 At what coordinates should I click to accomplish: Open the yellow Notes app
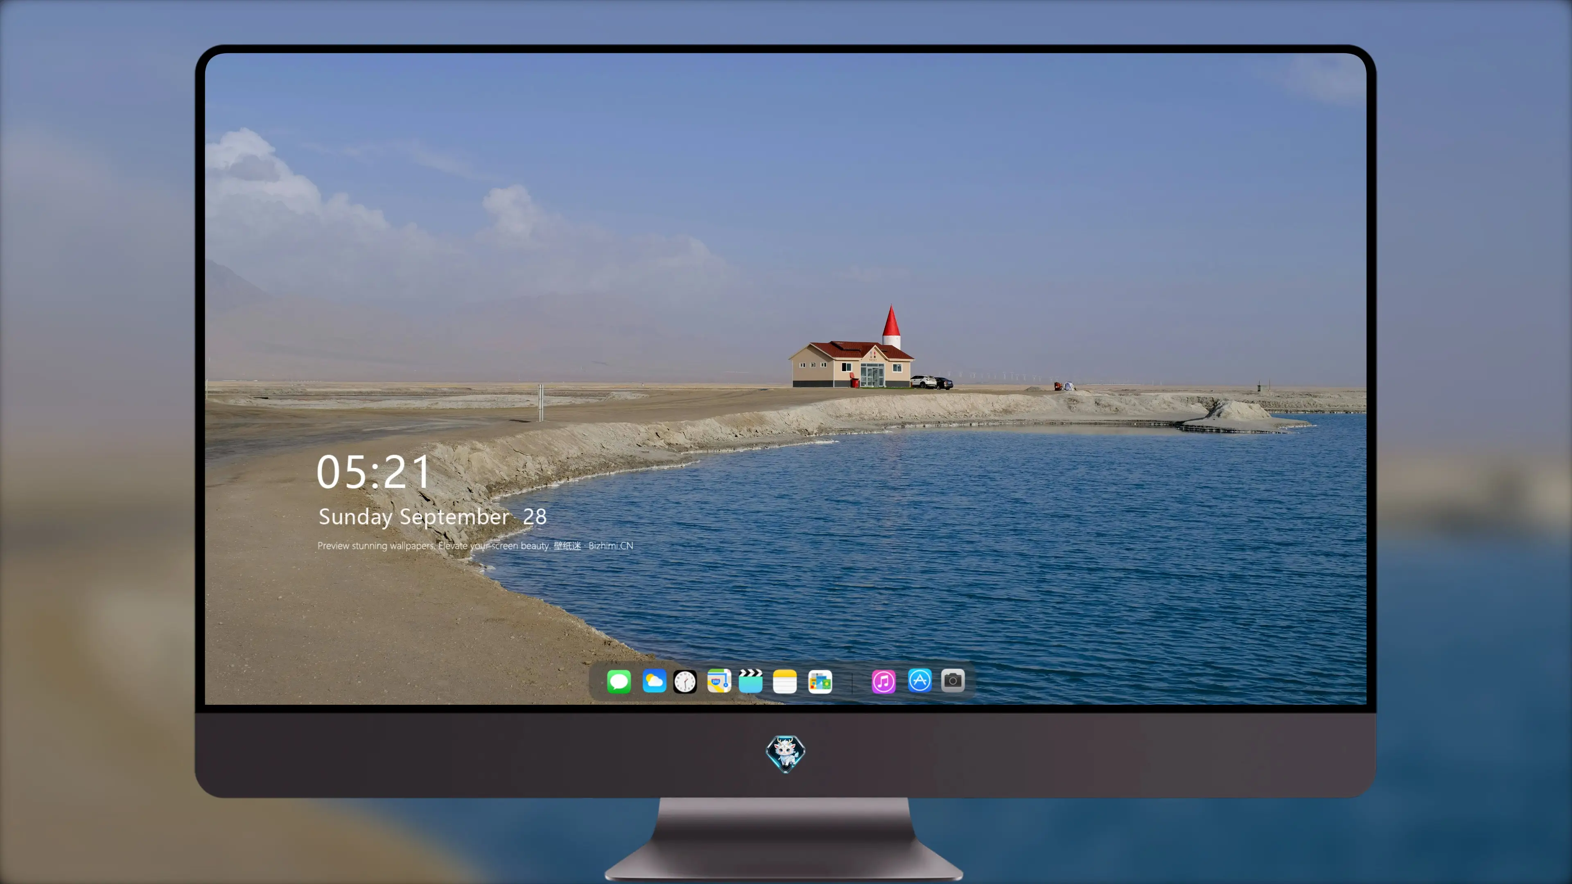[x=785, y=681]
